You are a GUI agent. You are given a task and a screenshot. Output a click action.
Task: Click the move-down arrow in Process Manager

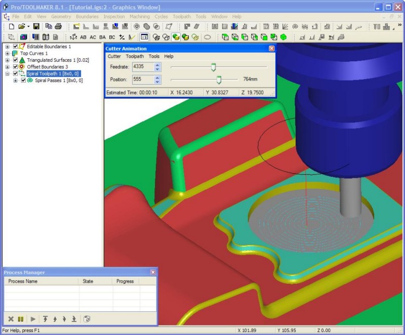click(x=64, y=319)
